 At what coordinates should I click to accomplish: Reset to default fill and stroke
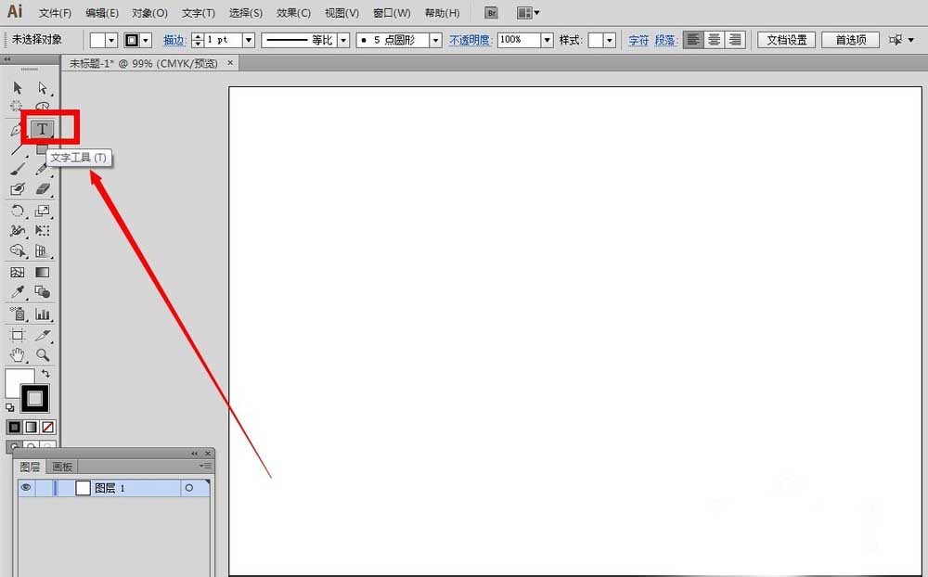(x=9, y=408)
